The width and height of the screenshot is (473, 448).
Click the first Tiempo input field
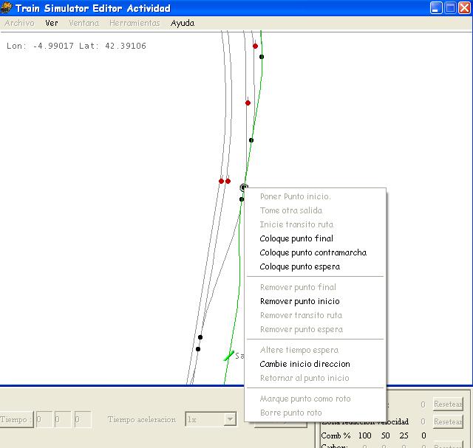tap(44, 420)
